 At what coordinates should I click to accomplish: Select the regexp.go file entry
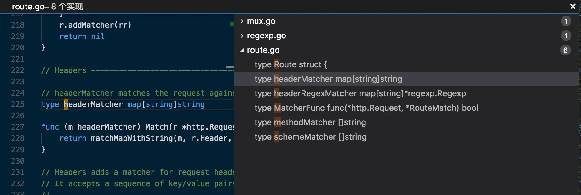pos(266,36)
